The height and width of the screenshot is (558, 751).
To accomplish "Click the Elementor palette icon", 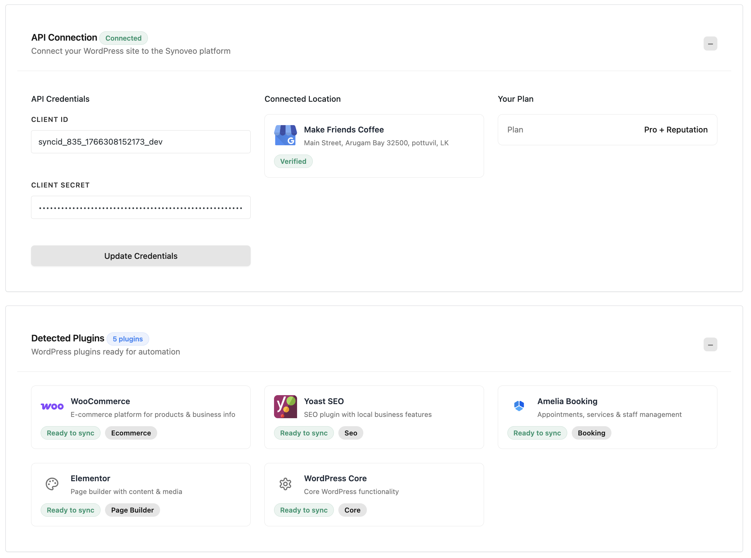I will pyautogui.click(x=52, y=484).
